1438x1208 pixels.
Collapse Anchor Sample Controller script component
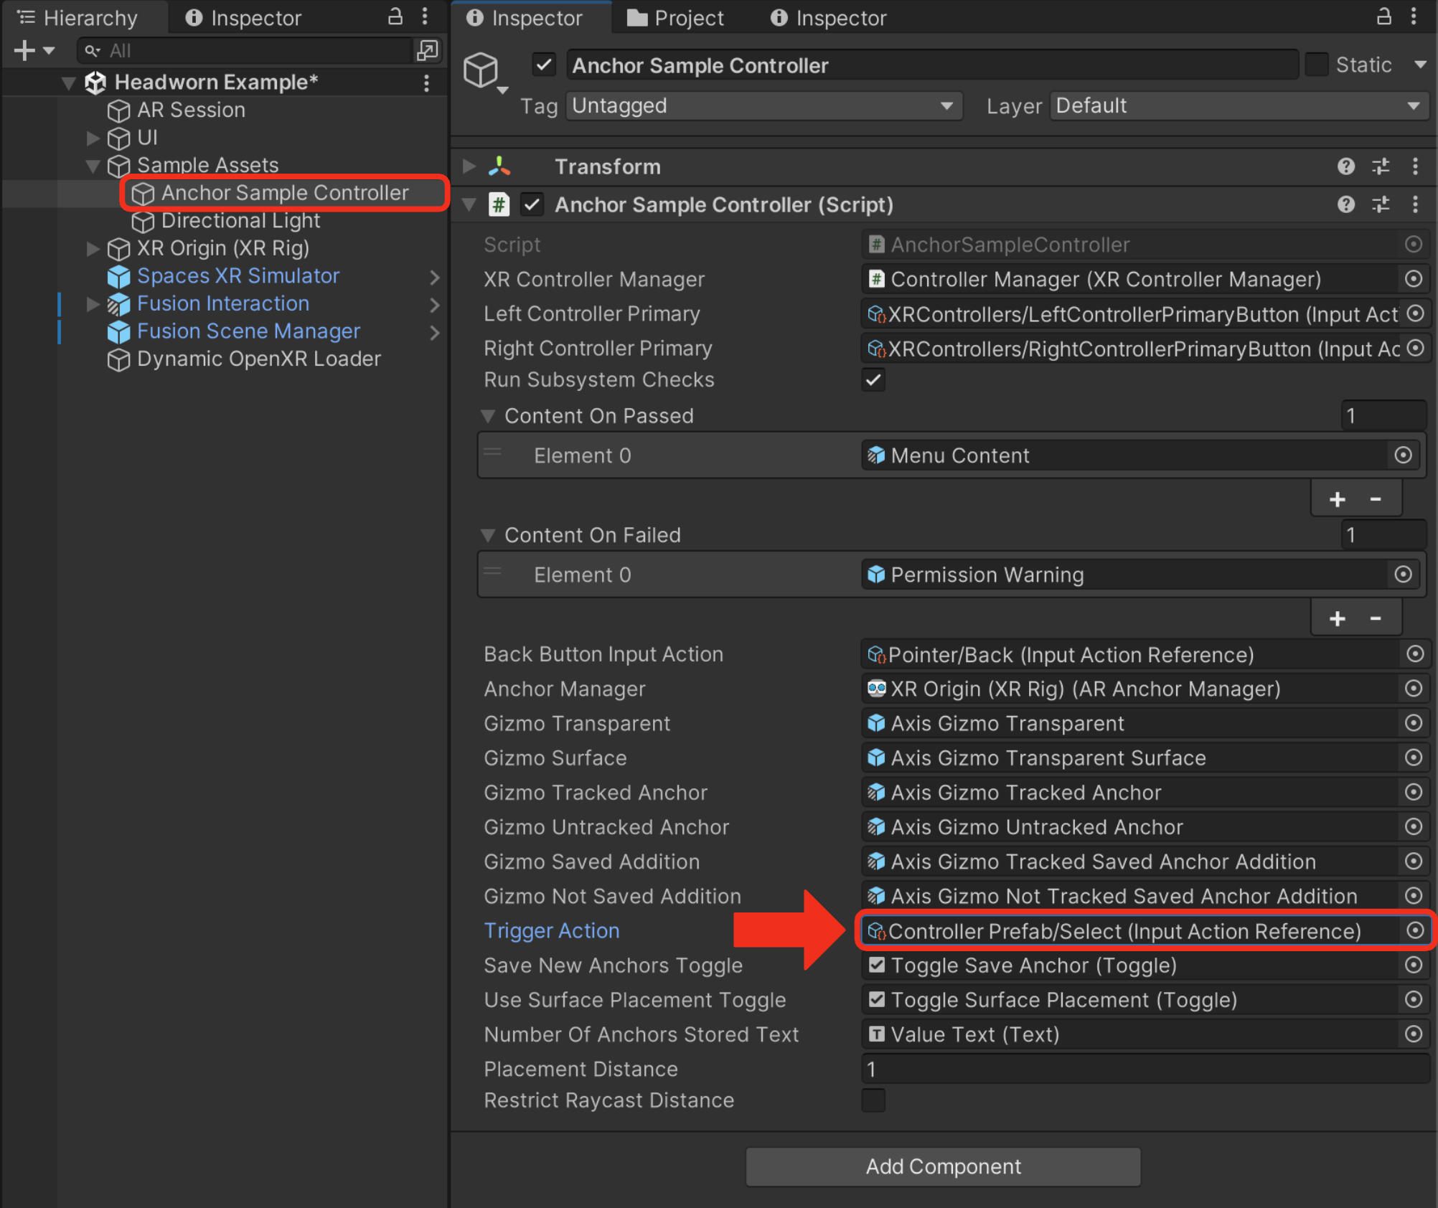click(x=469, y=205)
